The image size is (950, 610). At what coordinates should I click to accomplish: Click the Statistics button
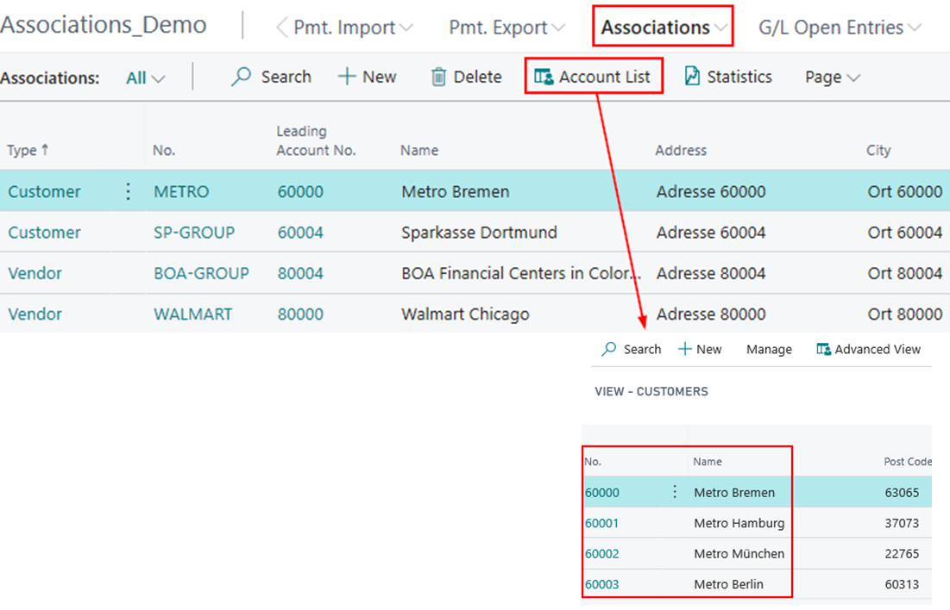pos(728,77)
